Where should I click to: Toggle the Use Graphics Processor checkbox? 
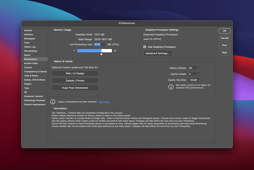tap(145, 47)
